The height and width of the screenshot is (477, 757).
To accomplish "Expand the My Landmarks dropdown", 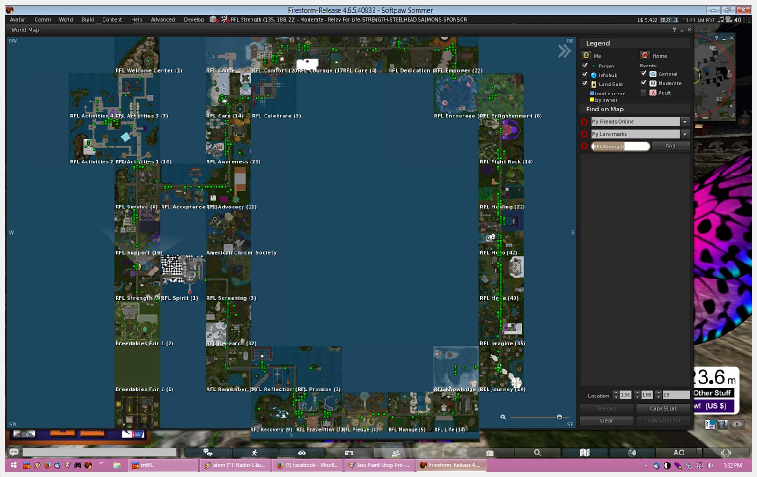I will (x=684, y=134).
